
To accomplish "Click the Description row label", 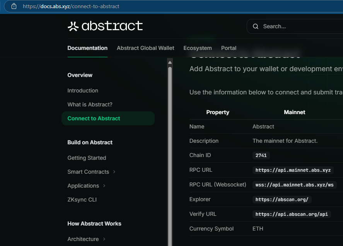I will 204,141.
